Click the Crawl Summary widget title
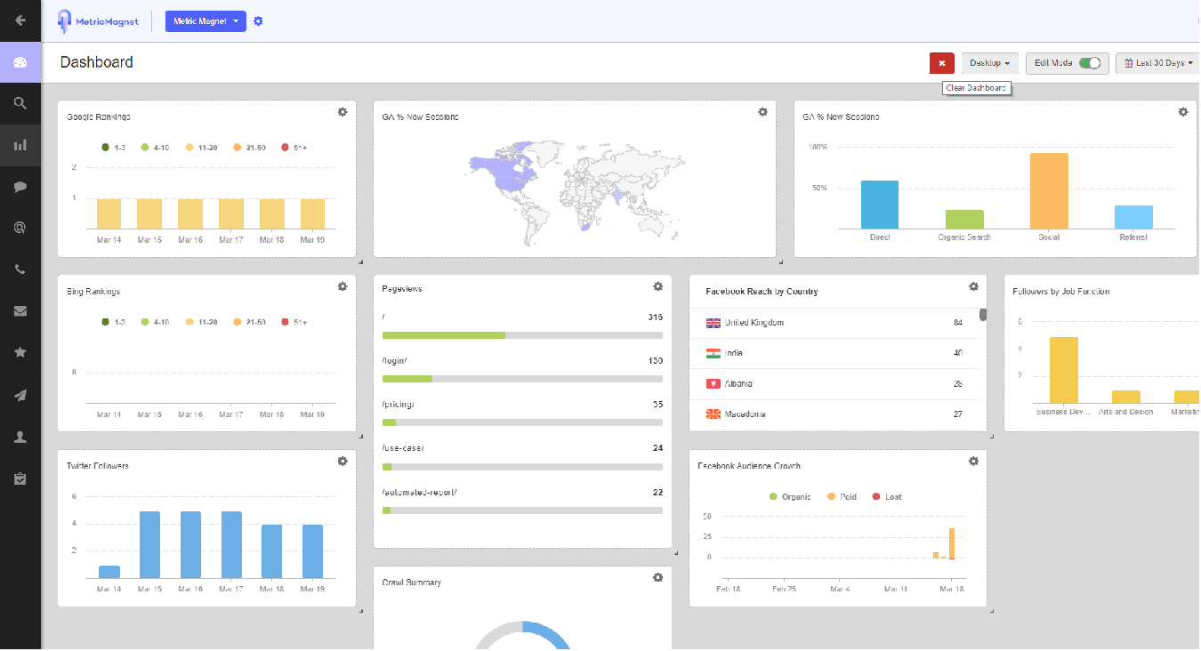This screenshot has width=1201, height=651. [x=412, y=583]
